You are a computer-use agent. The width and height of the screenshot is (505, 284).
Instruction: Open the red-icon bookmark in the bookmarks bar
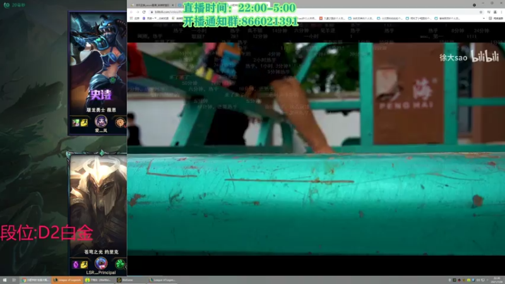[x=333, y=18]
